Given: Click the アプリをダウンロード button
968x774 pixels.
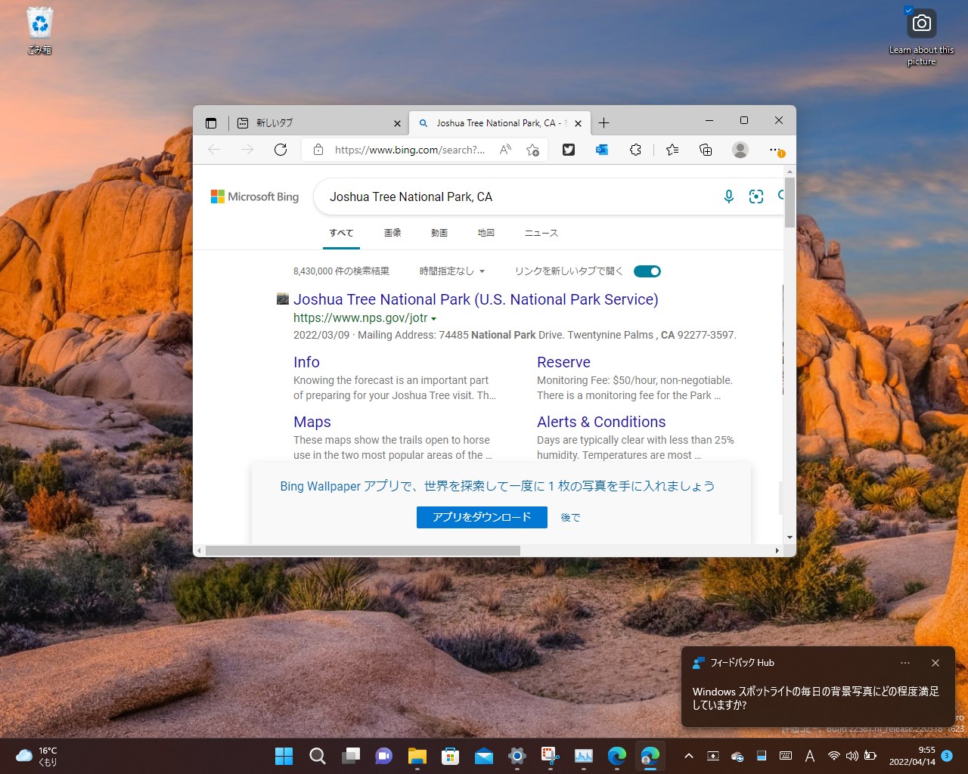Looking at the screenshot, I should click(x=482, y=517).
